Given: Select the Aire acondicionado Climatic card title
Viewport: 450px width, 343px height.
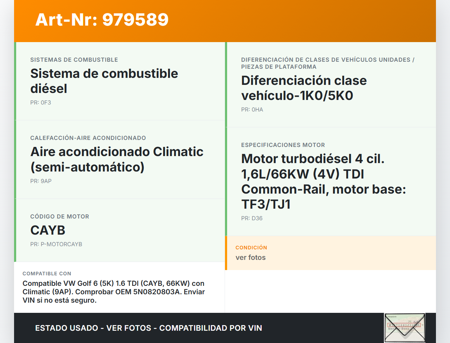Looking at the screenshot, I should 117,159.
